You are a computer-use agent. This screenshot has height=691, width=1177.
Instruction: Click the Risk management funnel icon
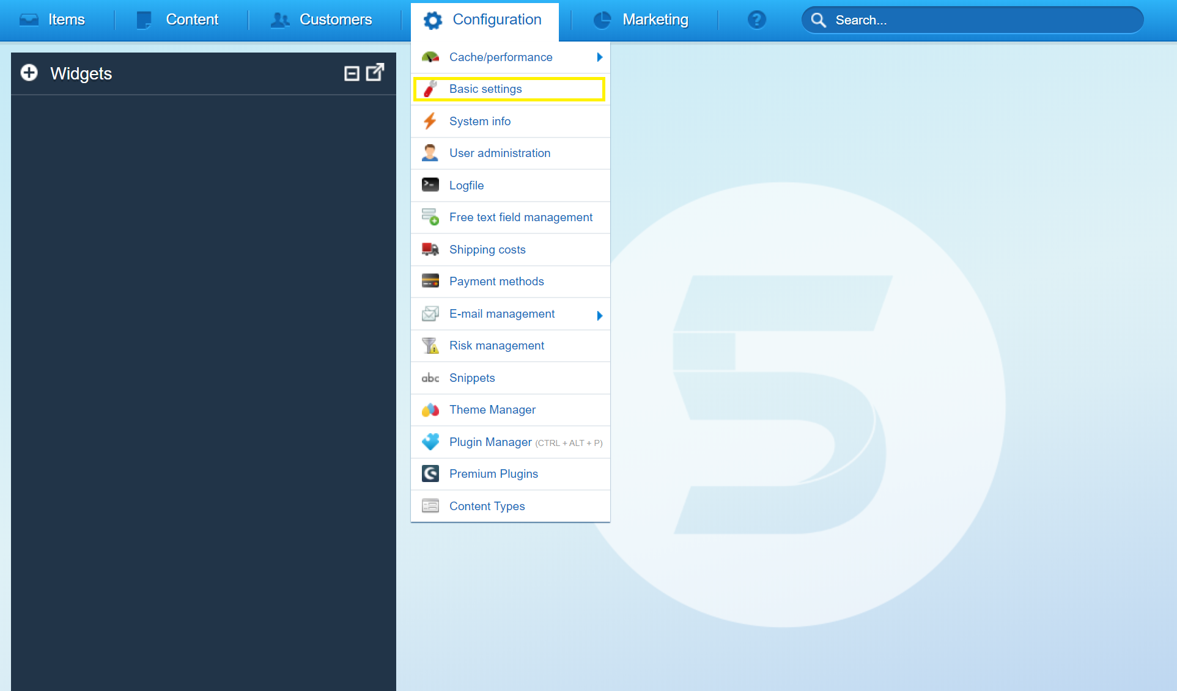coord(430,345)
